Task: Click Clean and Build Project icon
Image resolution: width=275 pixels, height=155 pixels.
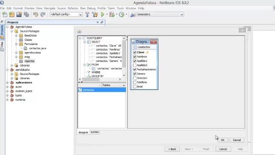Action: click(x=95, y=14)
